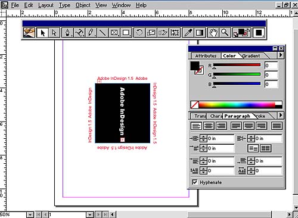
Task: Activate the Hand tool
Action: (213, 33)
